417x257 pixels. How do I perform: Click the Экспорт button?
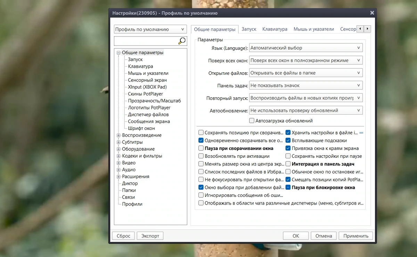150,236
